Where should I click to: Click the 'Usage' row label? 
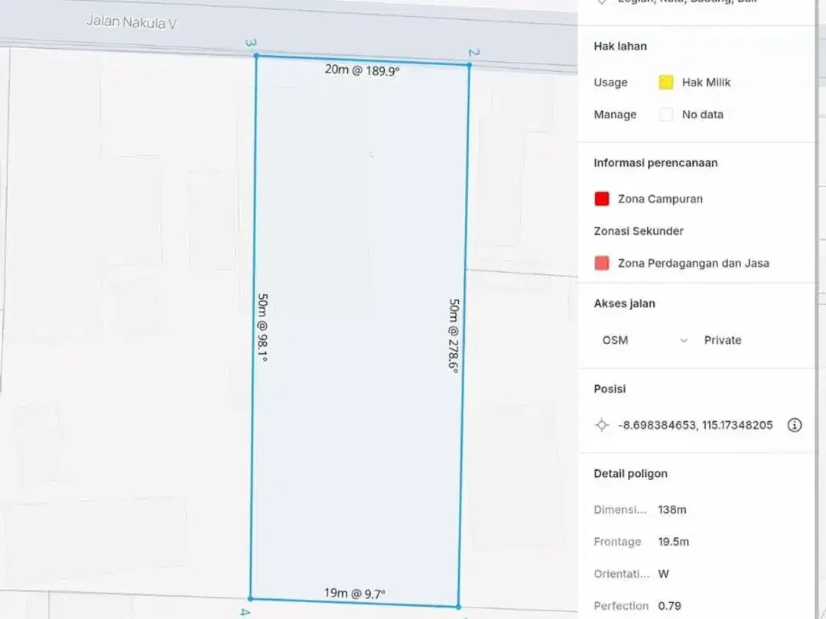point(610,83)
